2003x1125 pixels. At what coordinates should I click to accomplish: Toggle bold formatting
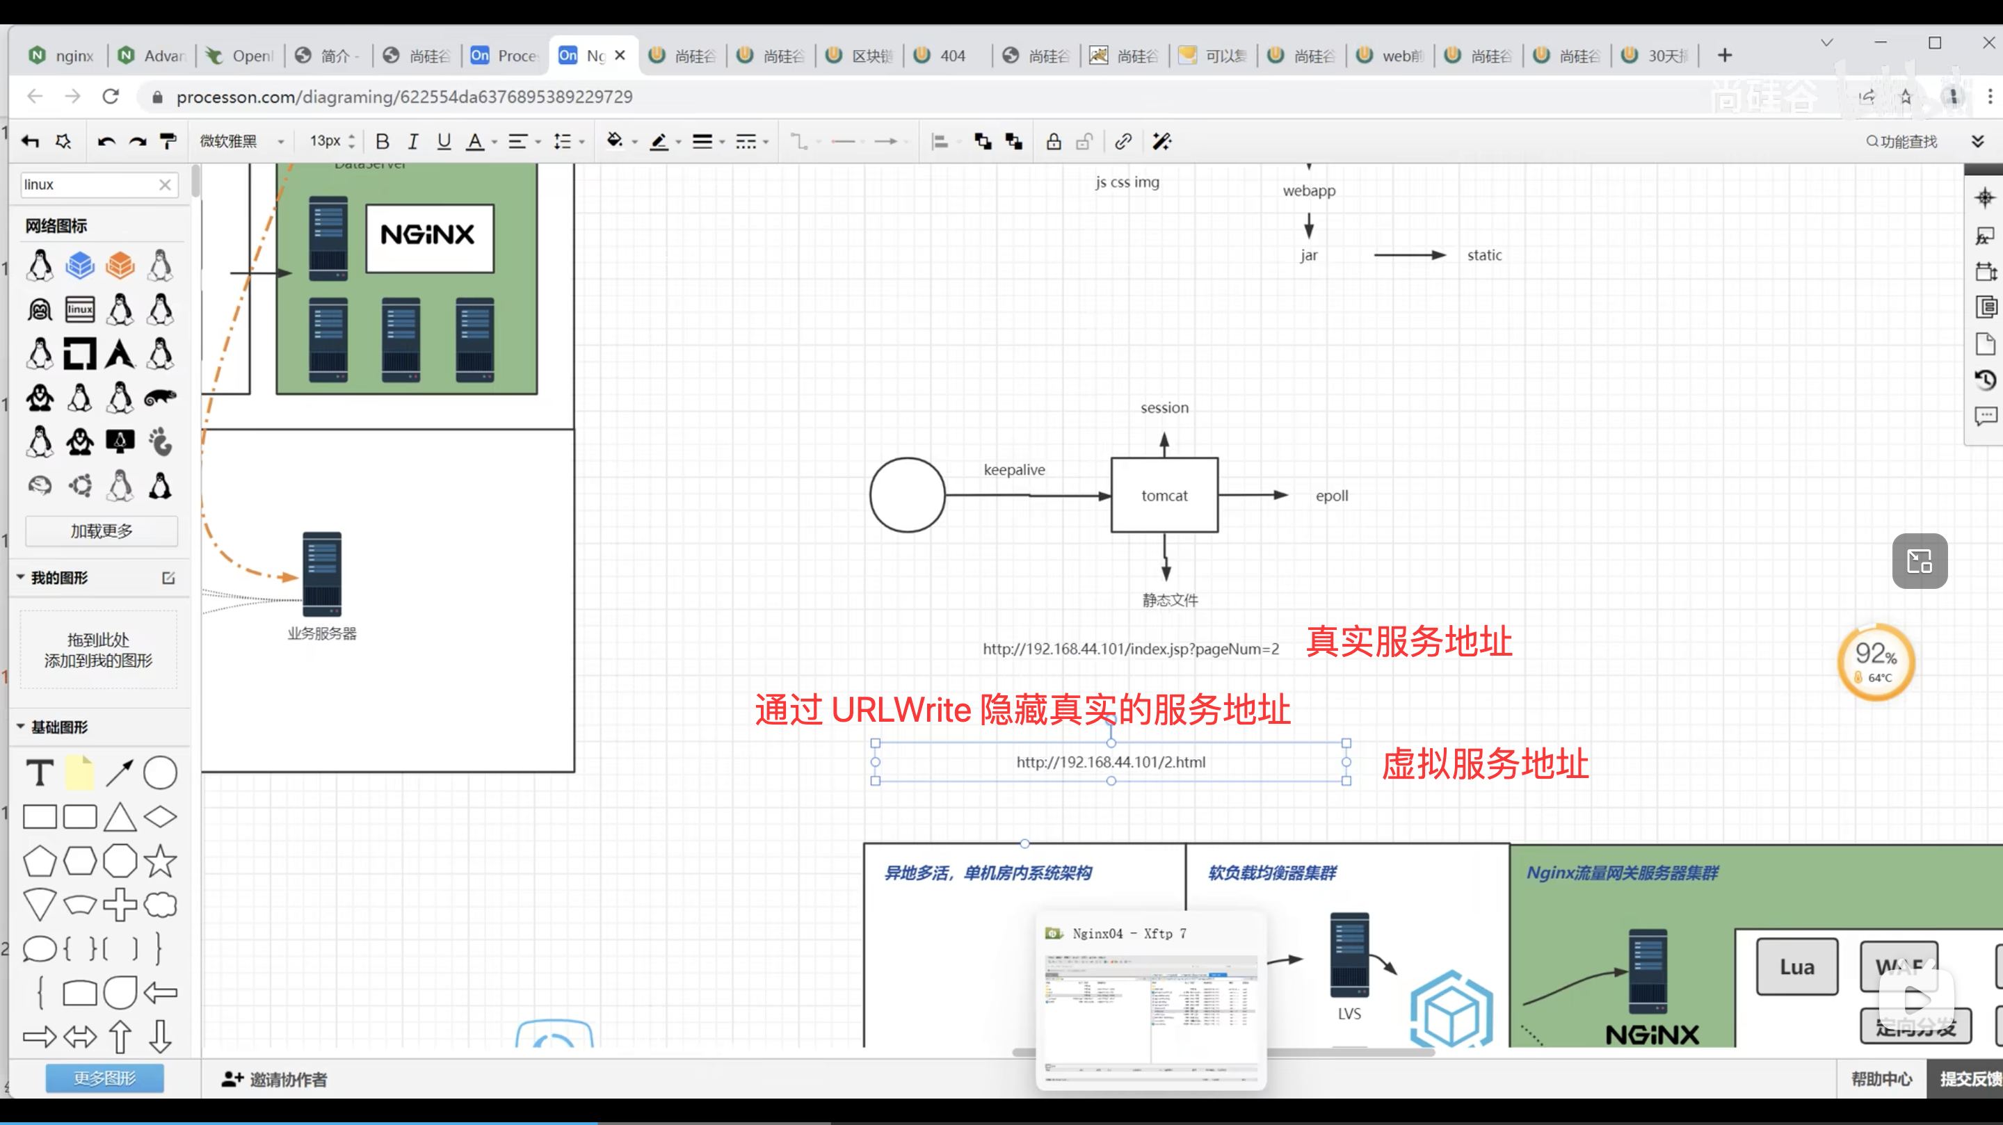[x=382, y=142]
